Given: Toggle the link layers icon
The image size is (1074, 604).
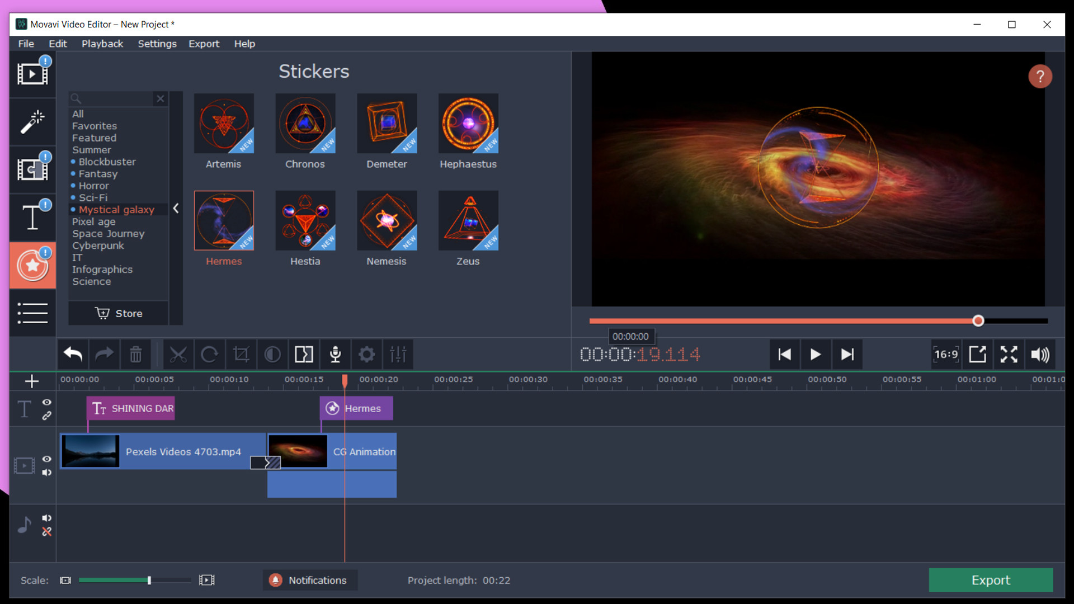Looking at the screenshot, I should [x=46, y=416].
